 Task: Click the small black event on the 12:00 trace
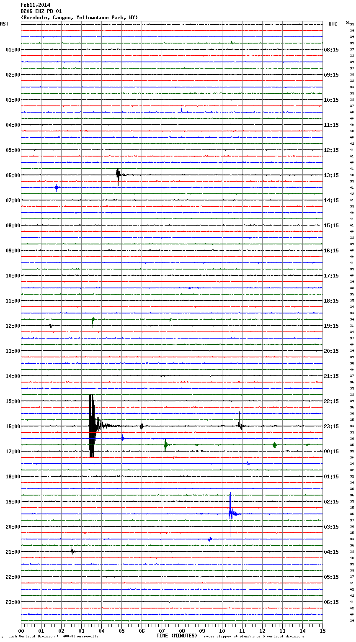click(51, 326)
